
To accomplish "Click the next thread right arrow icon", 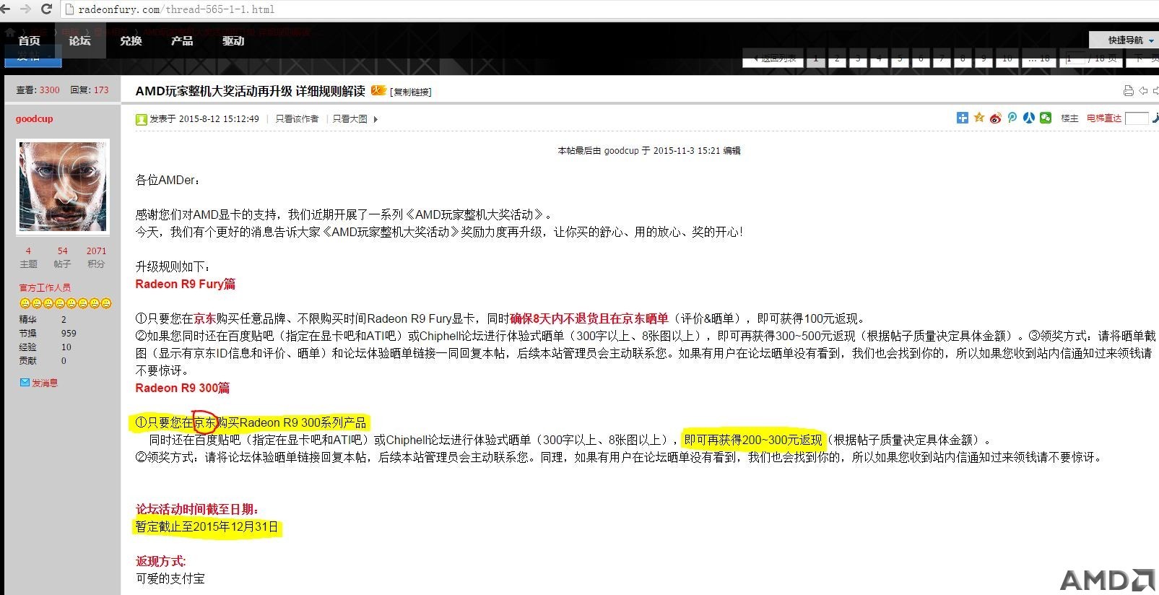I will (x=1156, y=90).
